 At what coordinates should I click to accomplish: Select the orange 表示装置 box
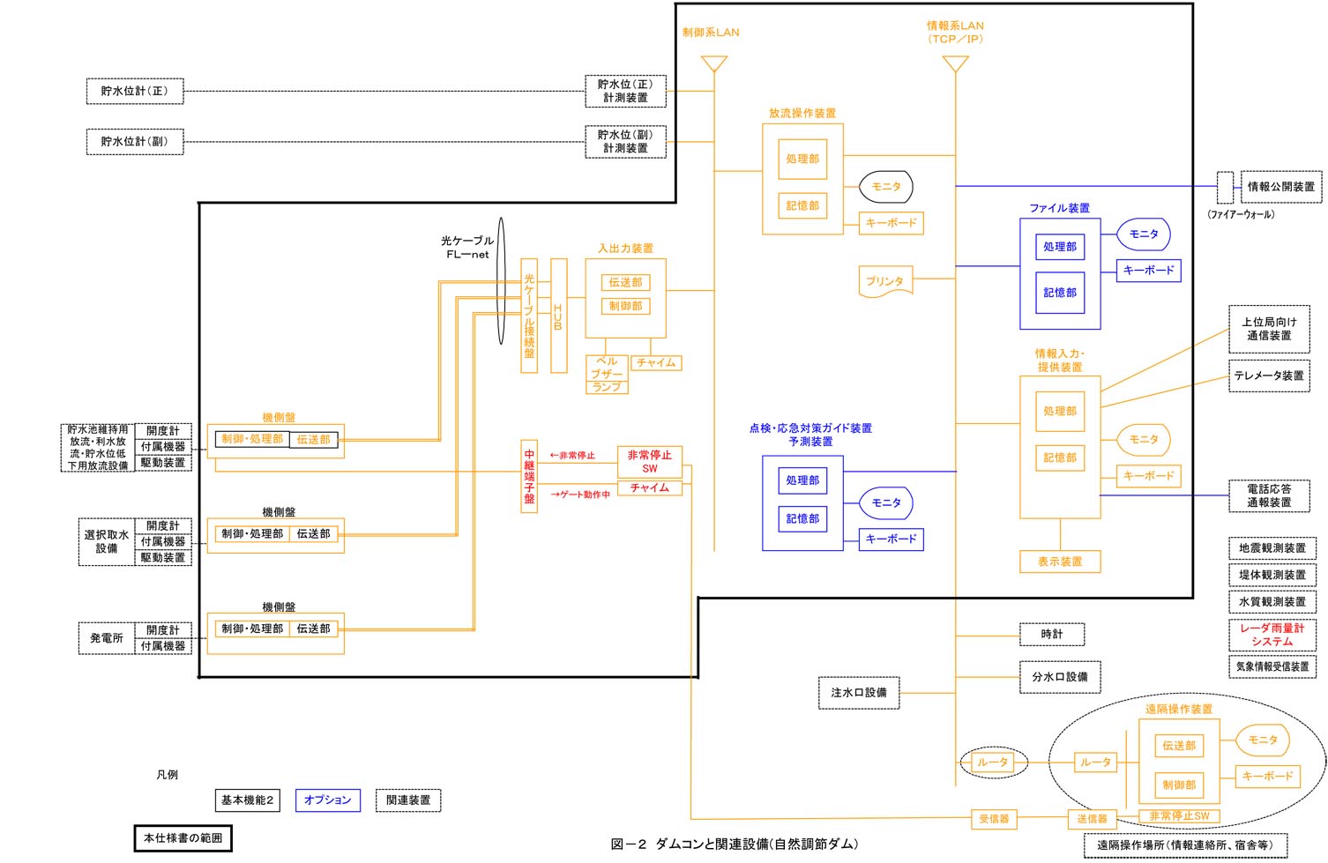[1059, 562]
